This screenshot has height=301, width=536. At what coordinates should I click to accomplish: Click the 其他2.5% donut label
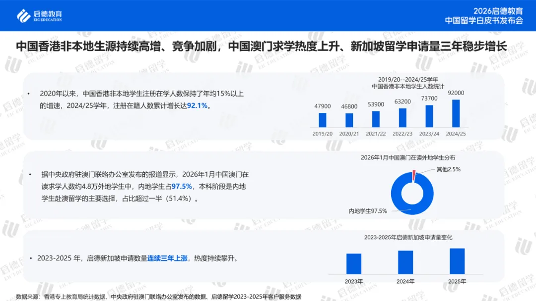pyautogui.click(x=448, y=169)
